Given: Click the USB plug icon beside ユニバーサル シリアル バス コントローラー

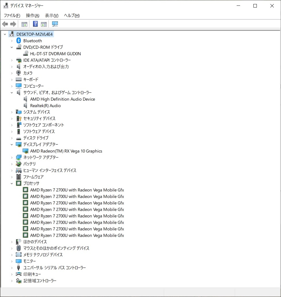Looking at the screenshot, I should point(18,268).
